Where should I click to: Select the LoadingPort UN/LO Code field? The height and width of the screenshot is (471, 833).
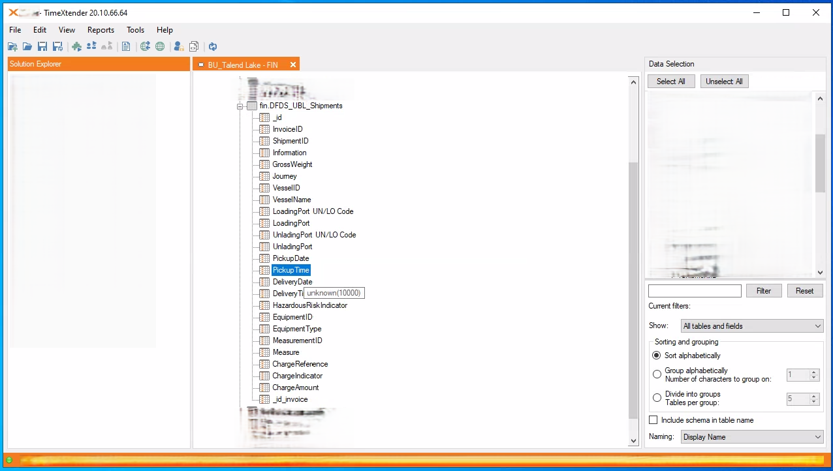[313, 211]
